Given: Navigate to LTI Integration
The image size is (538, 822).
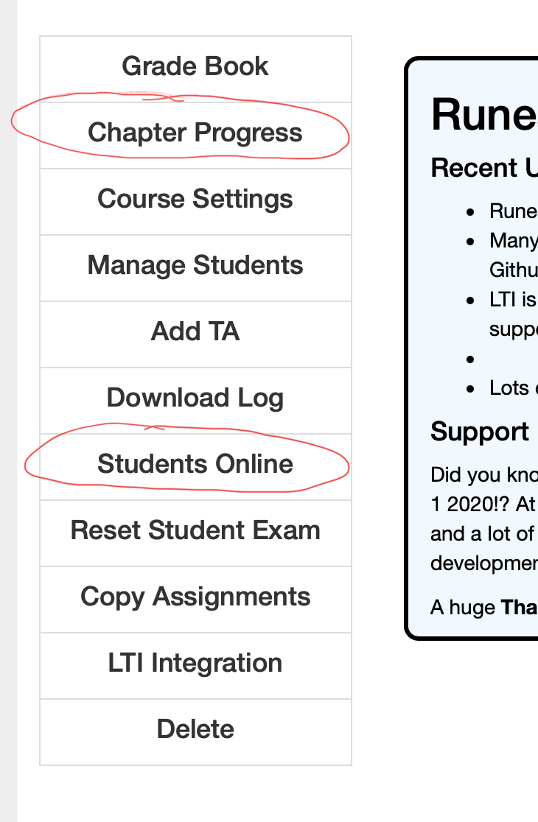Looking at the screenshot, I should 195,664.
